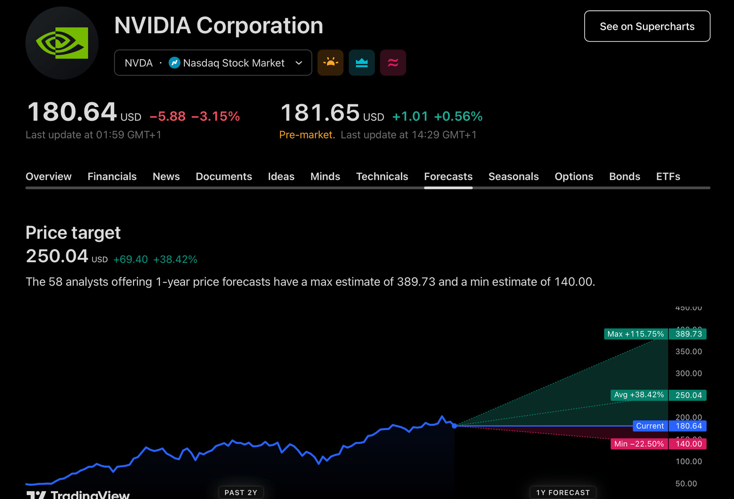Viewport: 734px width, 499px height.
Task: Click the red approximately-equal icon
Action: (x=393, y=63)
